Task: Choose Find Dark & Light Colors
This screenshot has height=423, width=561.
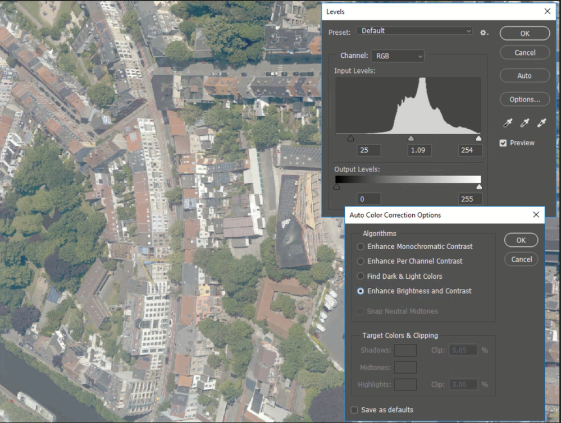Action: click(361, 276)
